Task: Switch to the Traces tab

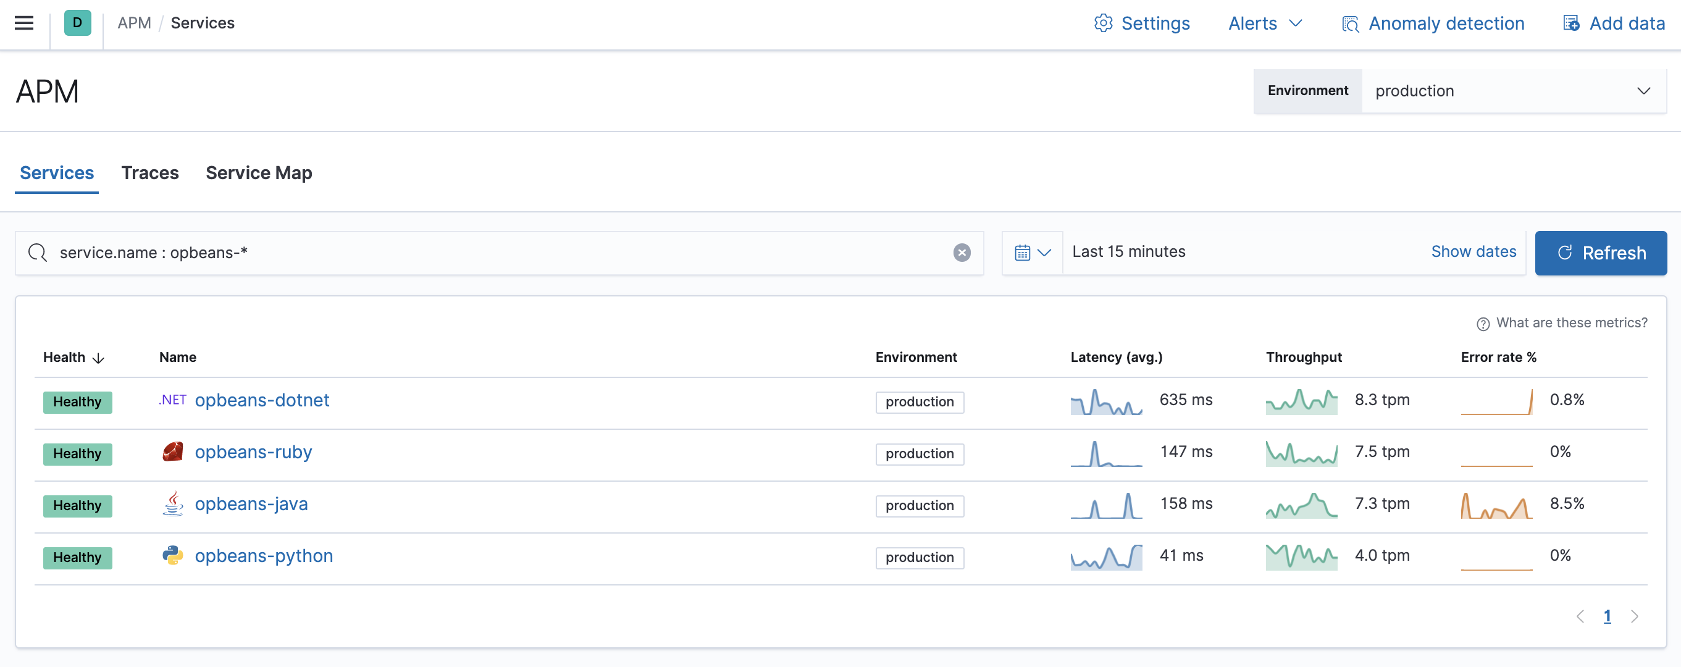Action: 150,173
